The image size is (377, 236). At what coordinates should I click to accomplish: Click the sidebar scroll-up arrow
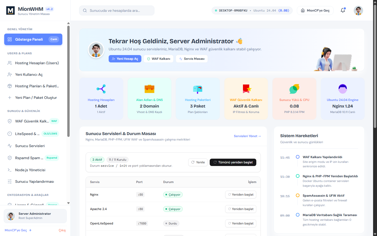coord(68,23)
